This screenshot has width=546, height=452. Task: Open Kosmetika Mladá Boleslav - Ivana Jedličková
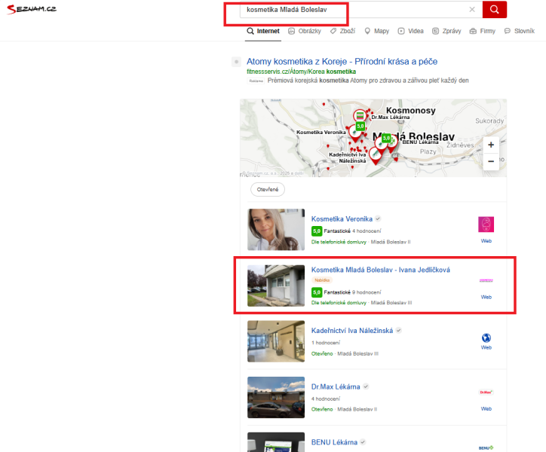(380, 270)
